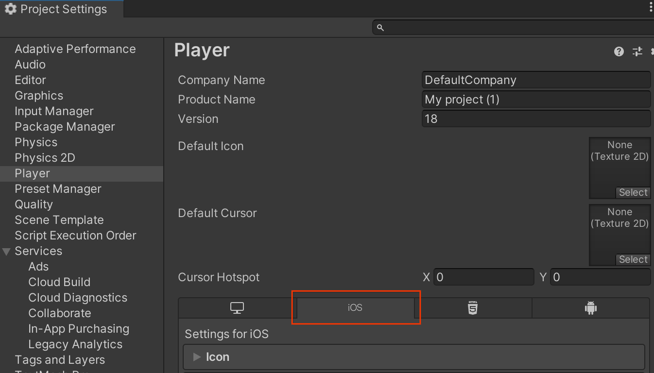
Task: Open Cloud Build under Services
Action: coord(59,282)
